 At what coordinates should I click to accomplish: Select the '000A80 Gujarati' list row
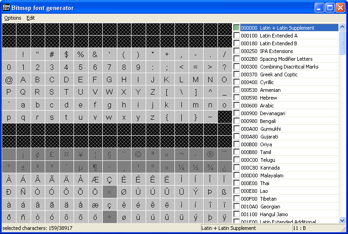(x=286, y=137)
